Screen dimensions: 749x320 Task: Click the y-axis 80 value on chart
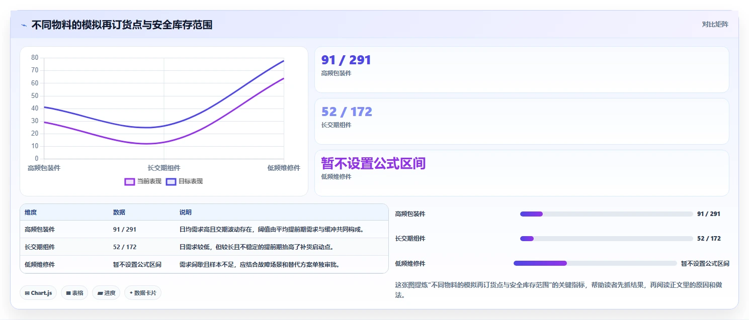pyautogui.click(x=35, y=58)
